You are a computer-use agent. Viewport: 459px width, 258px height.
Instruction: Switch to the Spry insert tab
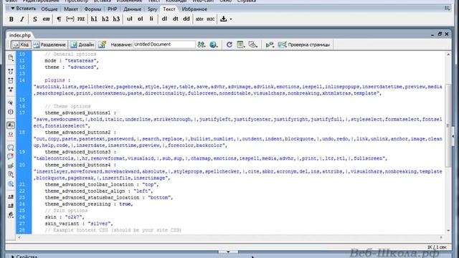[152, 9]
